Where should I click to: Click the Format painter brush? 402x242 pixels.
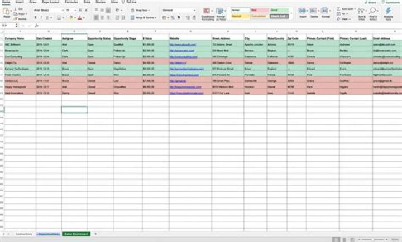coord(16,19)
